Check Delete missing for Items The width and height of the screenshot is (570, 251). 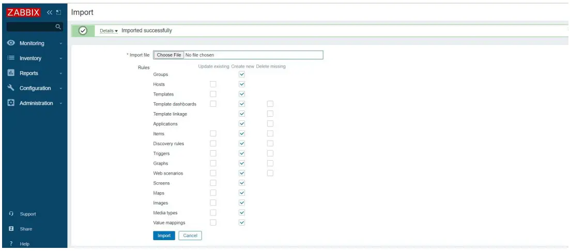tap(270, 134)
